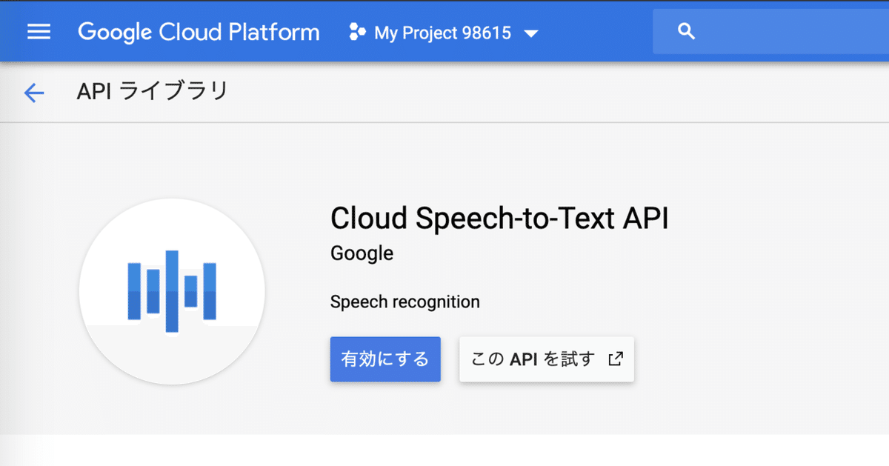889x466 pixels.
Task: Click the back arrow to return
Action: point(34,91)
